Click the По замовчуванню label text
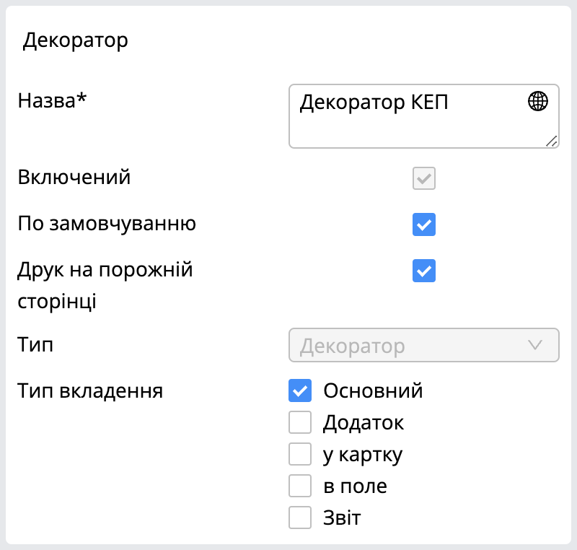The image size is (577, 550). (x=107, y=224)
